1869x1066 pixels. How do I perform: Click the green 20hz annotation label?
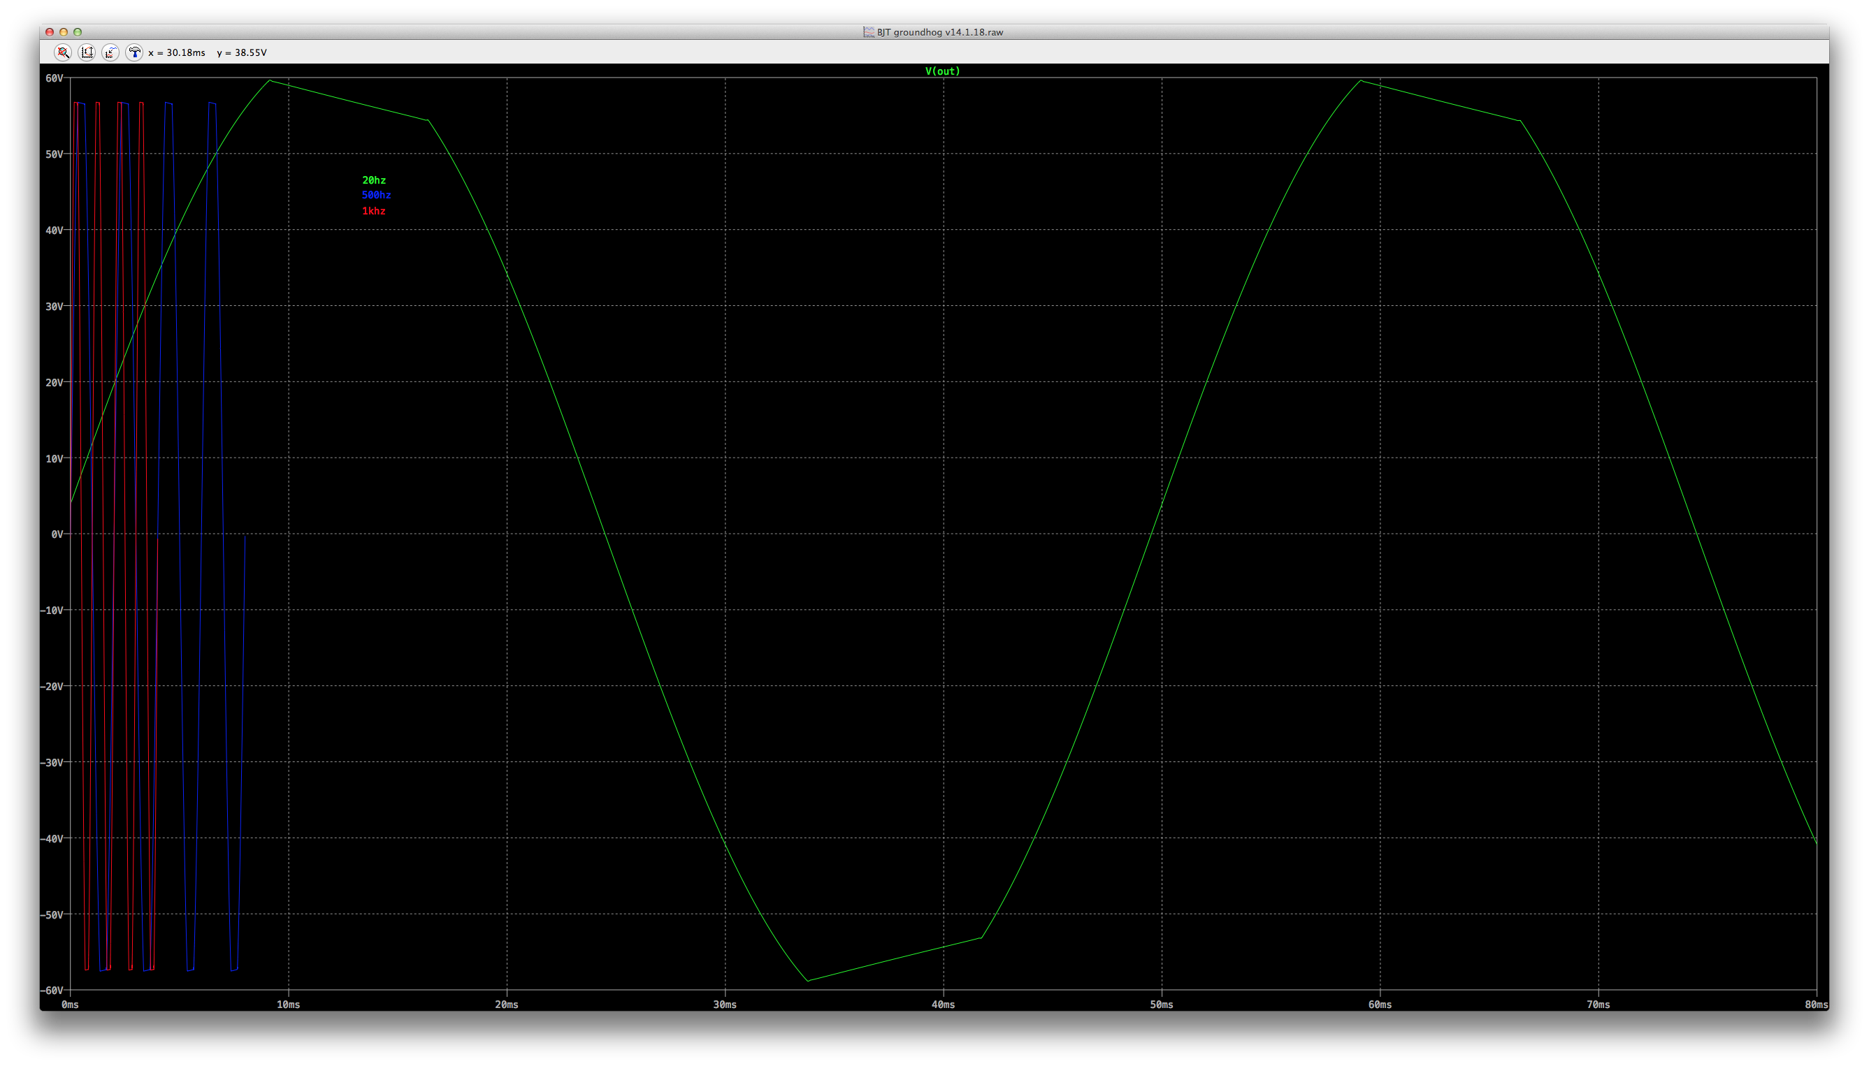[373, 180]
